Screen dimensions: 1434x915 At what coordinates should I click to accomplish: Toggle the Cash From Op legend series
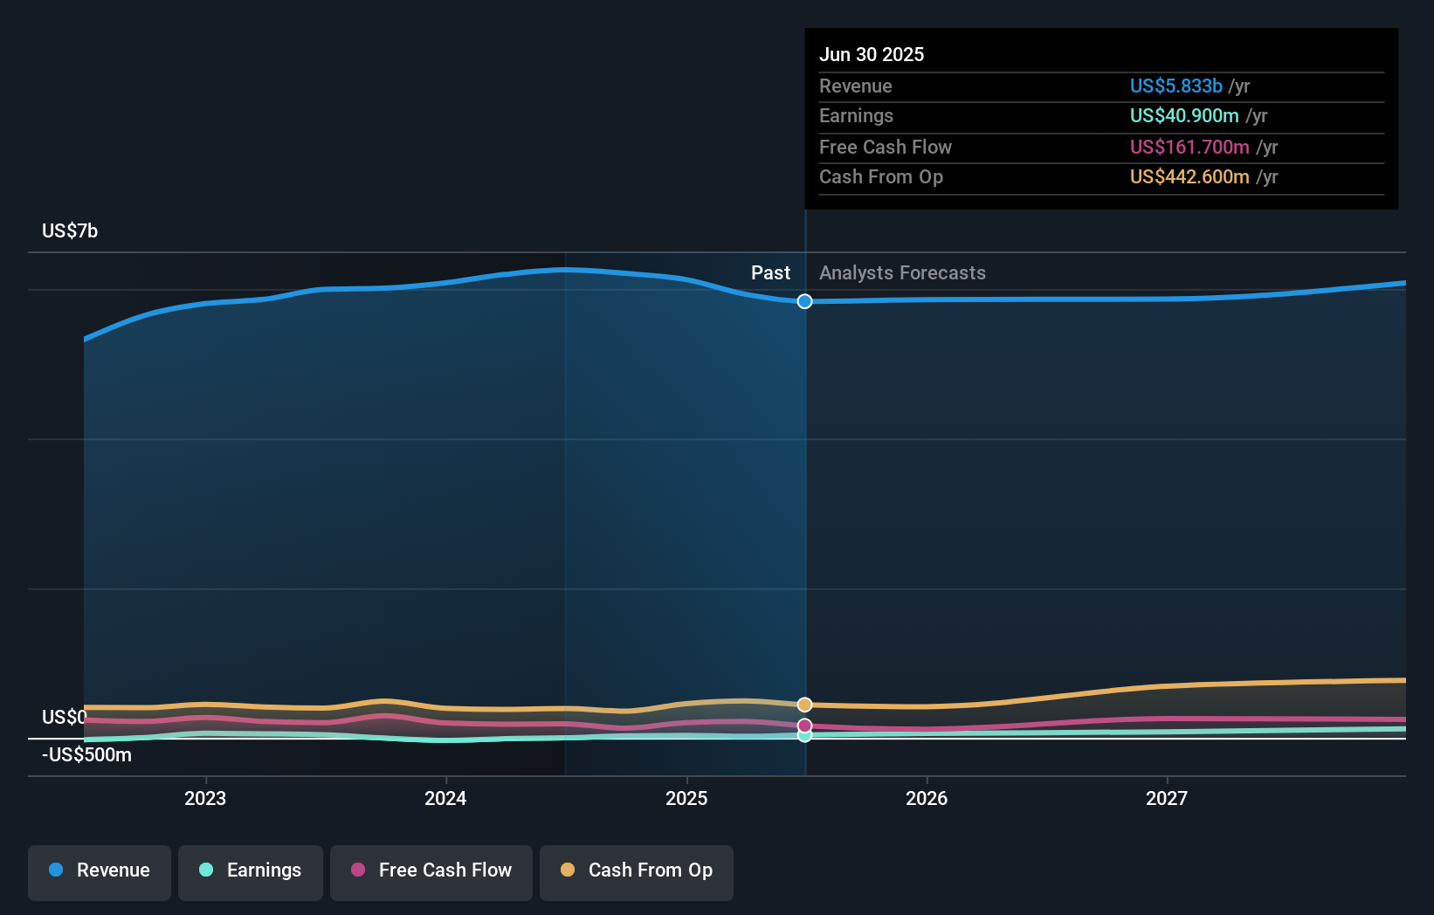coord(637,872)
